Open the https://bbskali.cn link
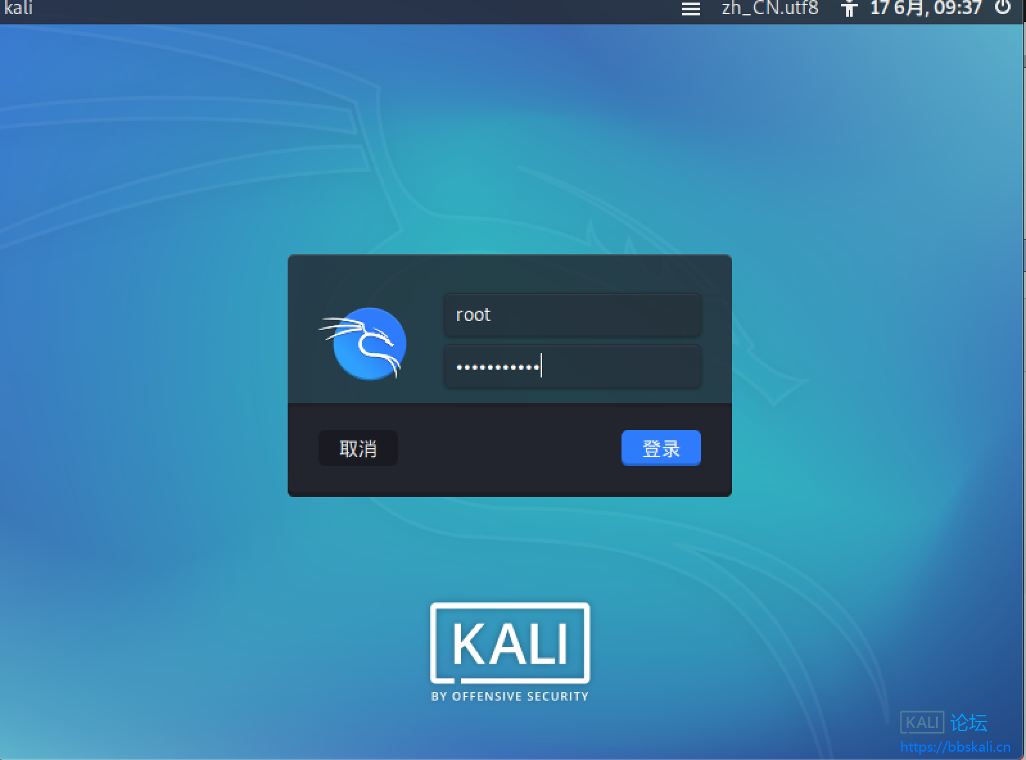Image resolution: width=1026 pixels, height=760 pixels. (955, 747)
